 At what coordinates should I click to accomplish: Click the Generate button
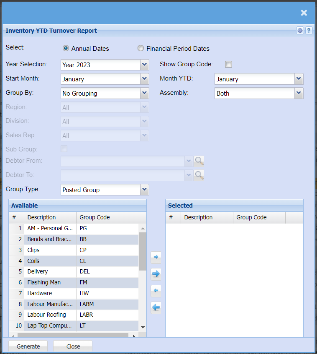click(x=28, y=346)
